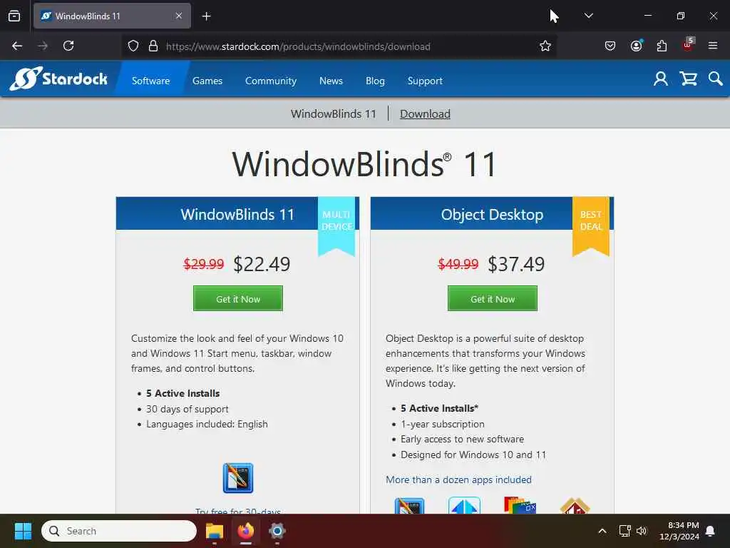Open the Extensions puzzle icon

click(662, 46)
